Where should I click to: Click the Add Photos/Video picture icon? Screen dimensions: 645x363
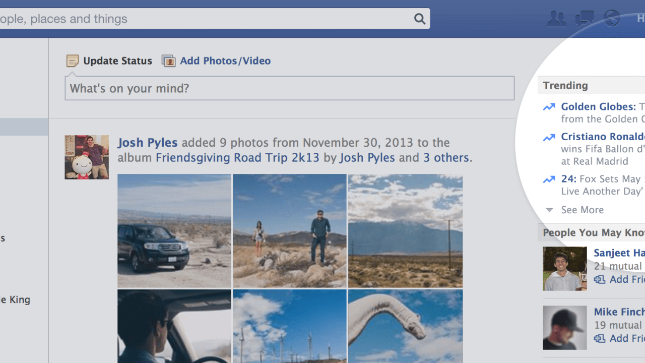(168, 61)
